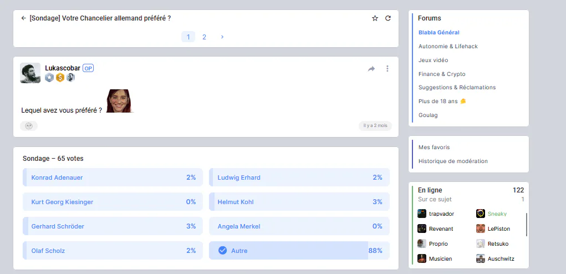Click Musicien's avatar icon
The width and height of the screenshot is (566, 274).
[422, 258]
